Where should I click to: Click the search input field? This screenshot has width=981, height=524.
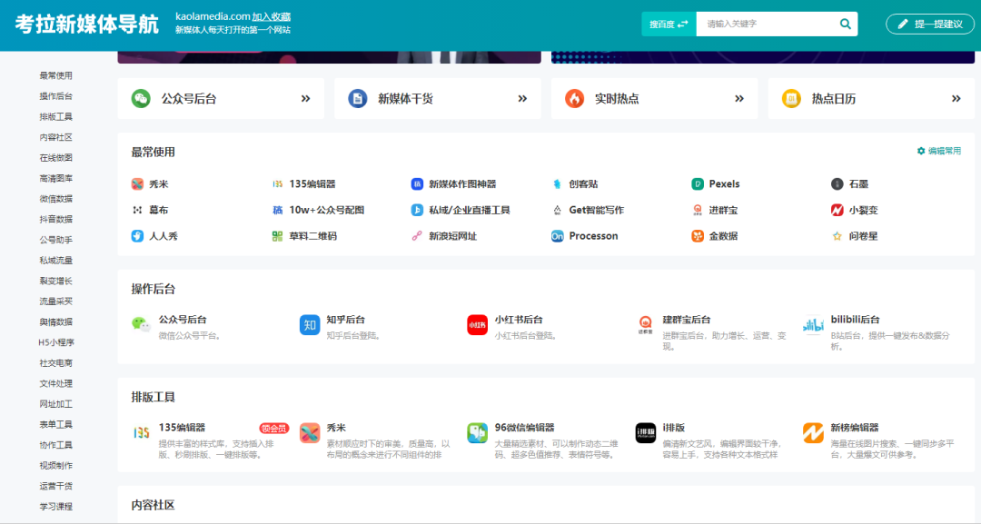pos(772,23)
